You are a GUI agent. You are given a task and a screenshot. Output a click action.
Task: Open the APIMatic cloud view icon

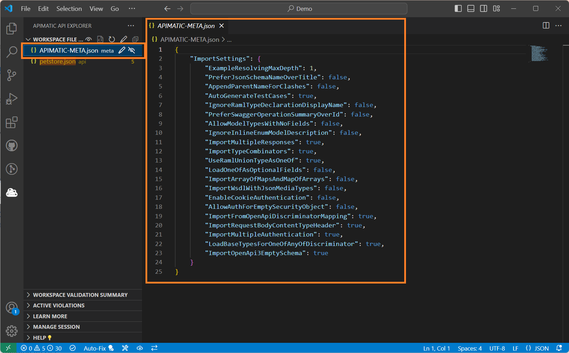click(12, 192)
